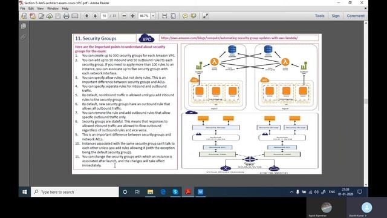Print the document with the printer icon
Screen dimensions: 387x218
66,16
